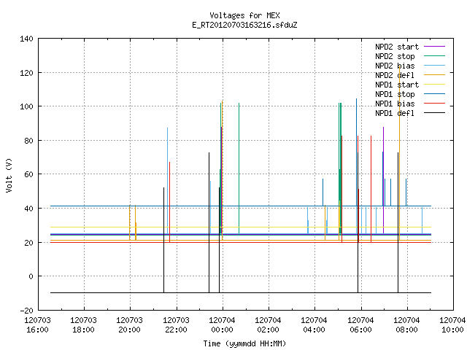Click the "NPD1 stop" legend label
467x350 pixels.
pos(395,94)
